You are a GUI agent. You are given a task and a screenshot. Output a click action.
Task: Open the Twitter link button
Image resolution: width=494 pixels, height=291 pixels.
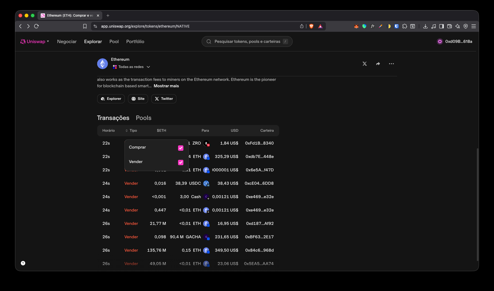[164, 99]
